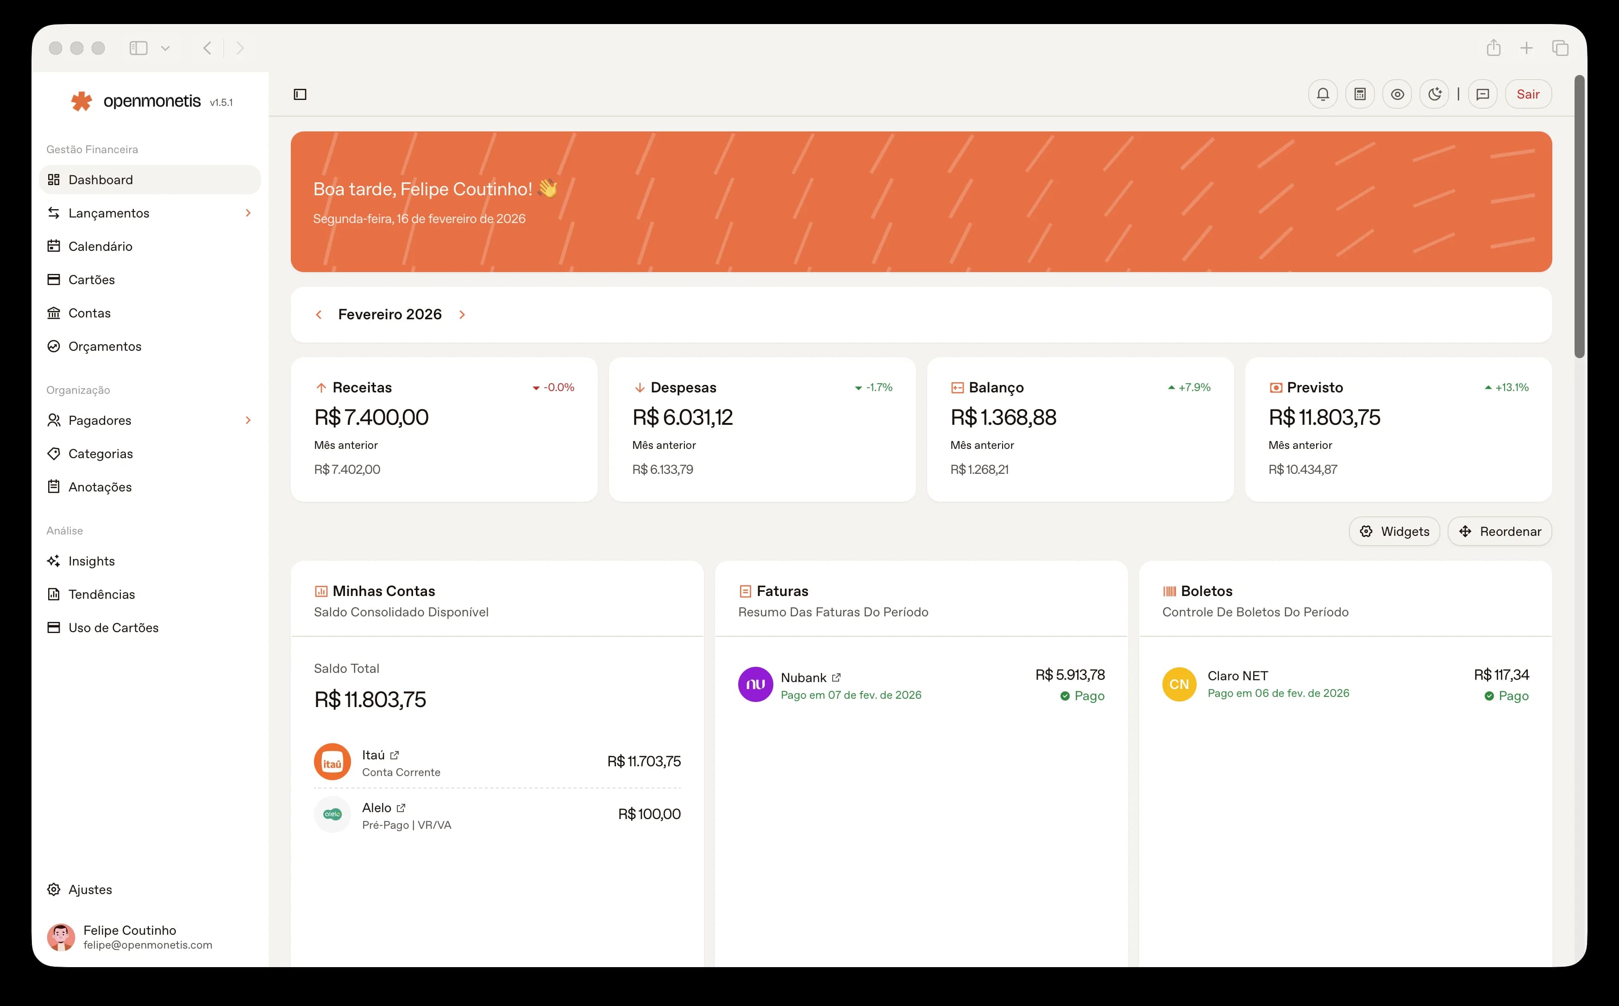Click the Sair logout button
The height and width of the screenshot is (1006, 1619).
point(1528,94)
